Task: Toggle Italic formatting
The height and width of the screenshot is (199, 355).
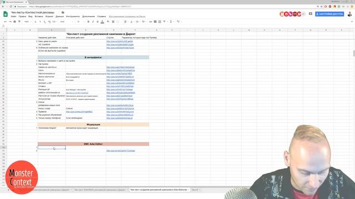Action: point(93,22)
